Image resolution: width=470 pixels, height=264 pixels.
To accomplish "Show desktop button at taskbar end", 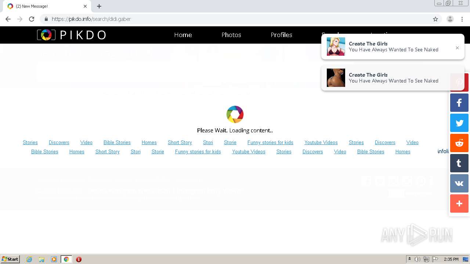I will coord(466,259).
